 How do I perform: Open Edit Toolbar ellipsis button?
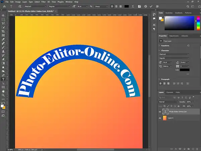click(x=3, y=99)
